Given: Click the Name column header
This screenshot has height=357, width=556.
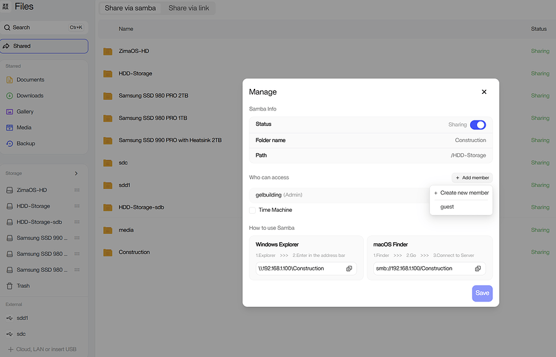Looking at the screenshot, I should coord(126,29).
